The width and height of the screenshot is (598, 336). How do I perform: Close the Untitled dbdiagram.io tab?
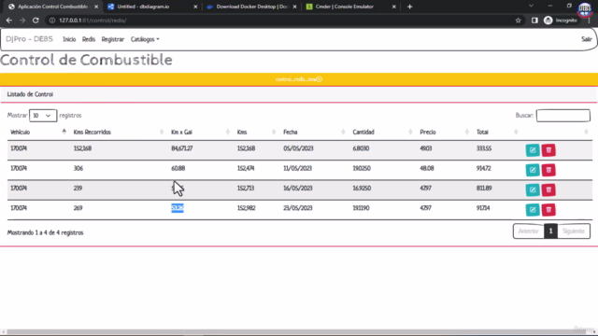pyautogui.click(x=195, y=7)
